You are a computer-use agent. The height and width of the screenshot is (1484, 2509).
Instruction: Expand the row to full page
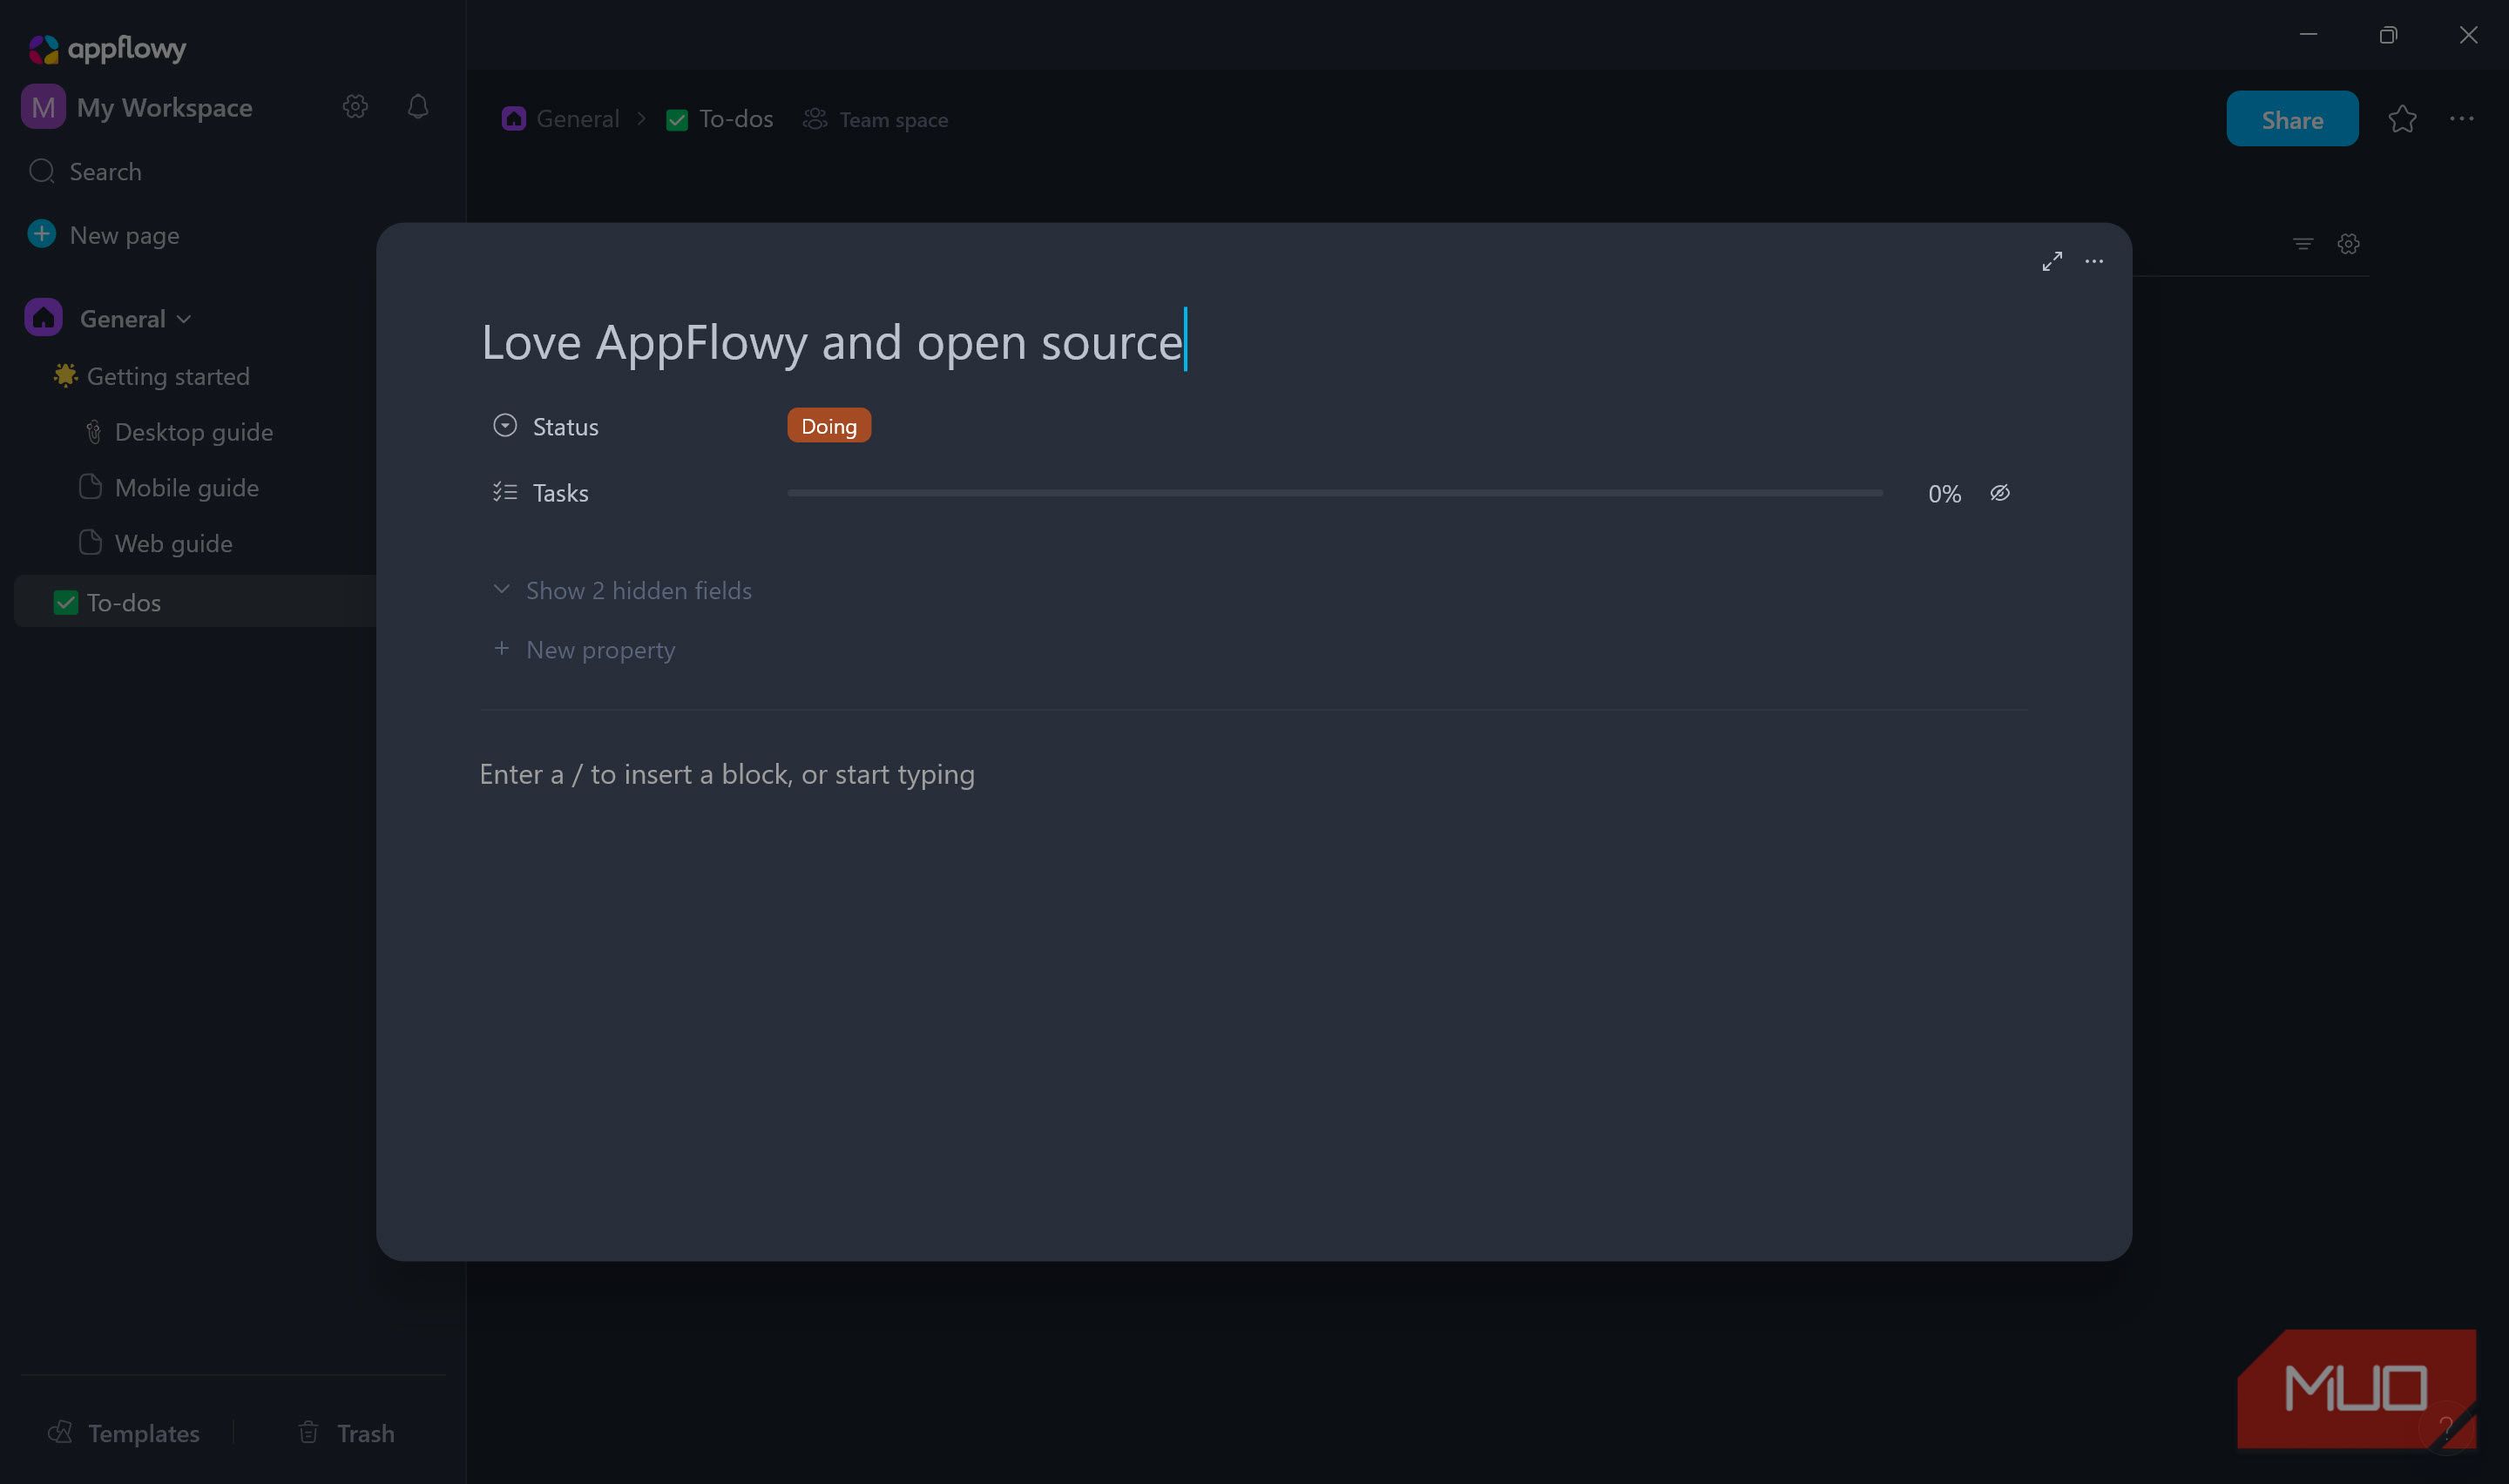click(2052, 261)
